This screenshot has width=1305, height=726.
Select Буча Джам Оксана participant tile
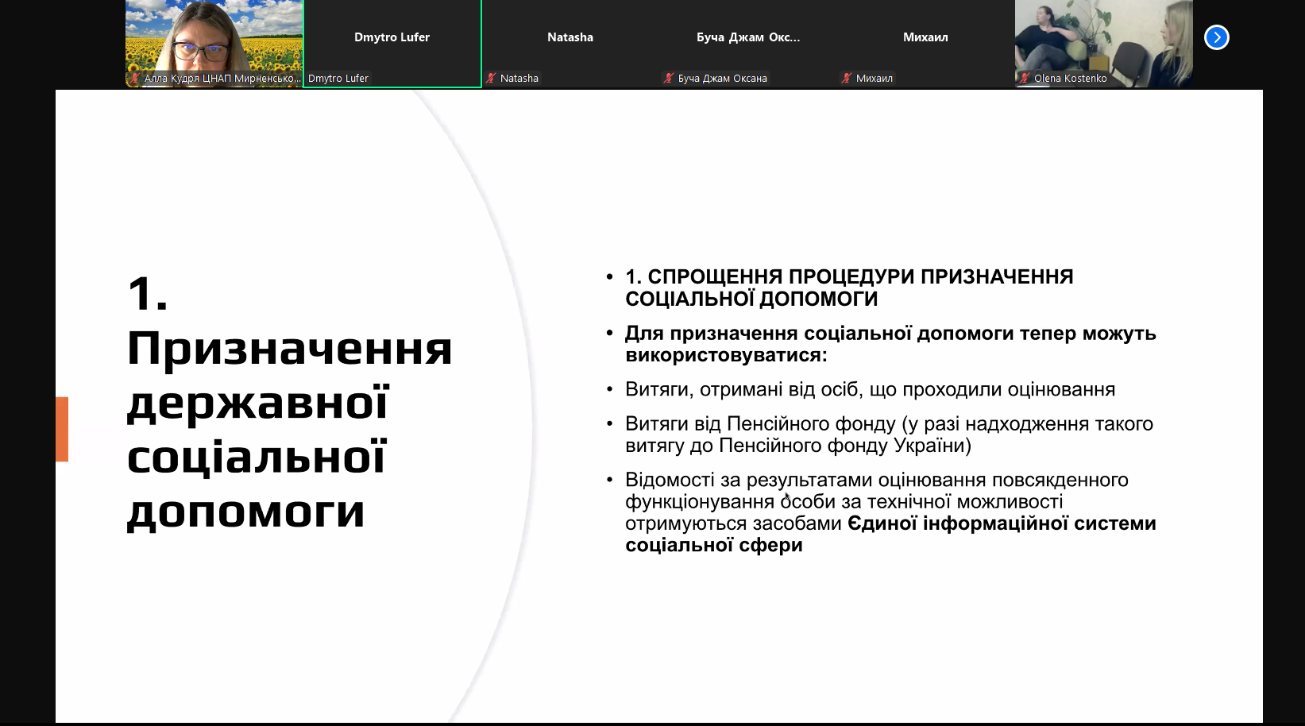748,44
